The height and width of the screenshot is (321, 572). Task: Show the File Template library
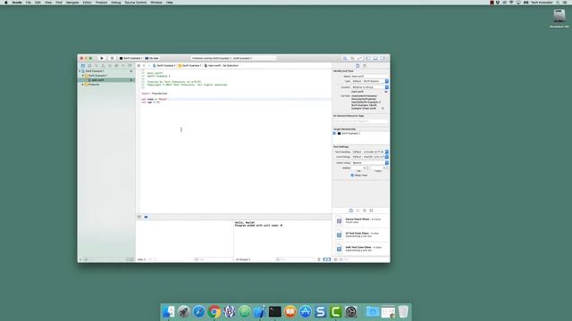(x=351, y=210)
